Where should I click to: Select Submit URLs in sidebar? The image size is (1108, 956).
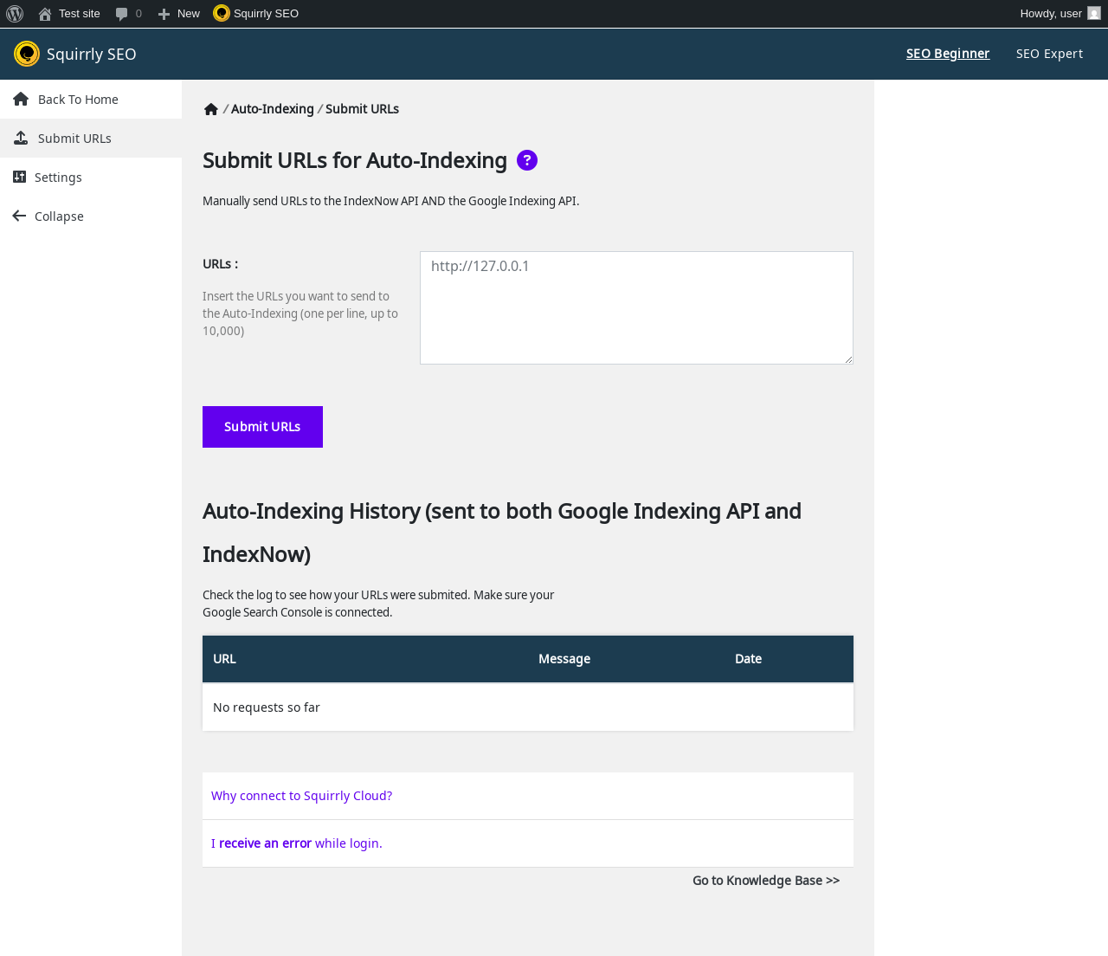74,139
